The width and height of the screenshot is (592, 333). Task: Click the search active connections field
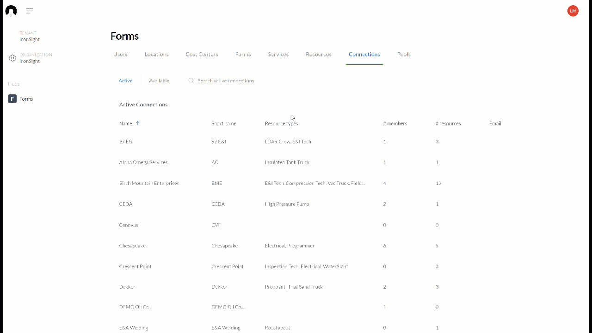226,80
